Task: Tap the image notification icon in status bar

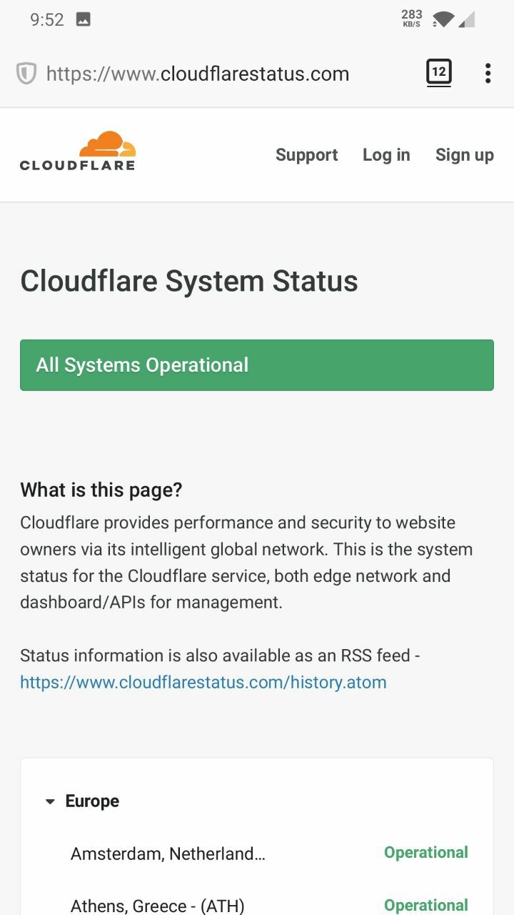Action: click(x=84, y=20)
